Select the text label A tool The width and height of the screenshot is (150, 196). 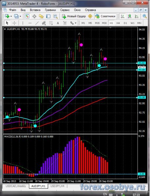pos(58,23)
